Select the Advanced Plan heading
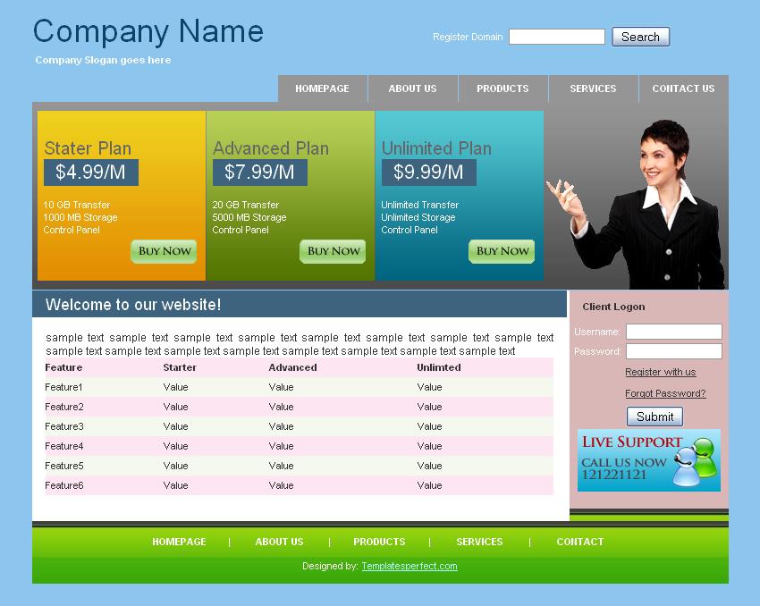The image size is (760, 606). pos(271,148)
